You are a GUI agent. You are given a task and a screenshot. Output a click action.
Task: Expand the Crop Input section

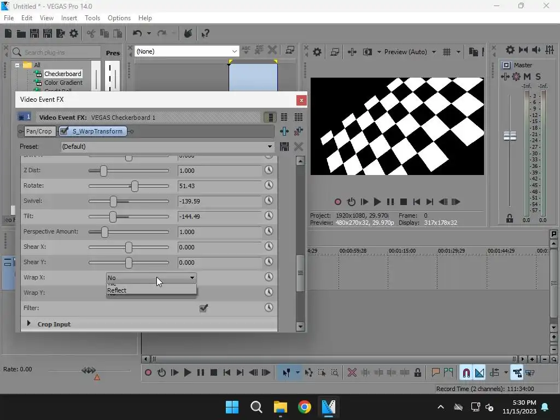pyautogui.click(x=29, y=324)
